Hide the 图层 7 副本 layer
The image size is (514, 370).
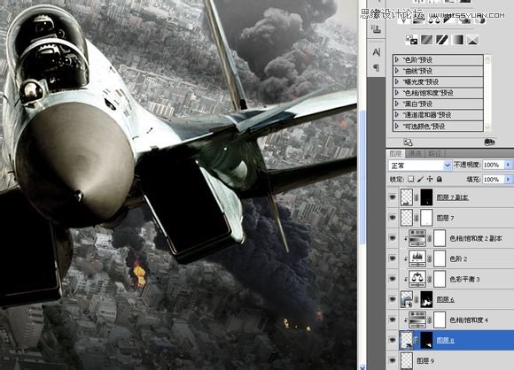click(393, 197)
